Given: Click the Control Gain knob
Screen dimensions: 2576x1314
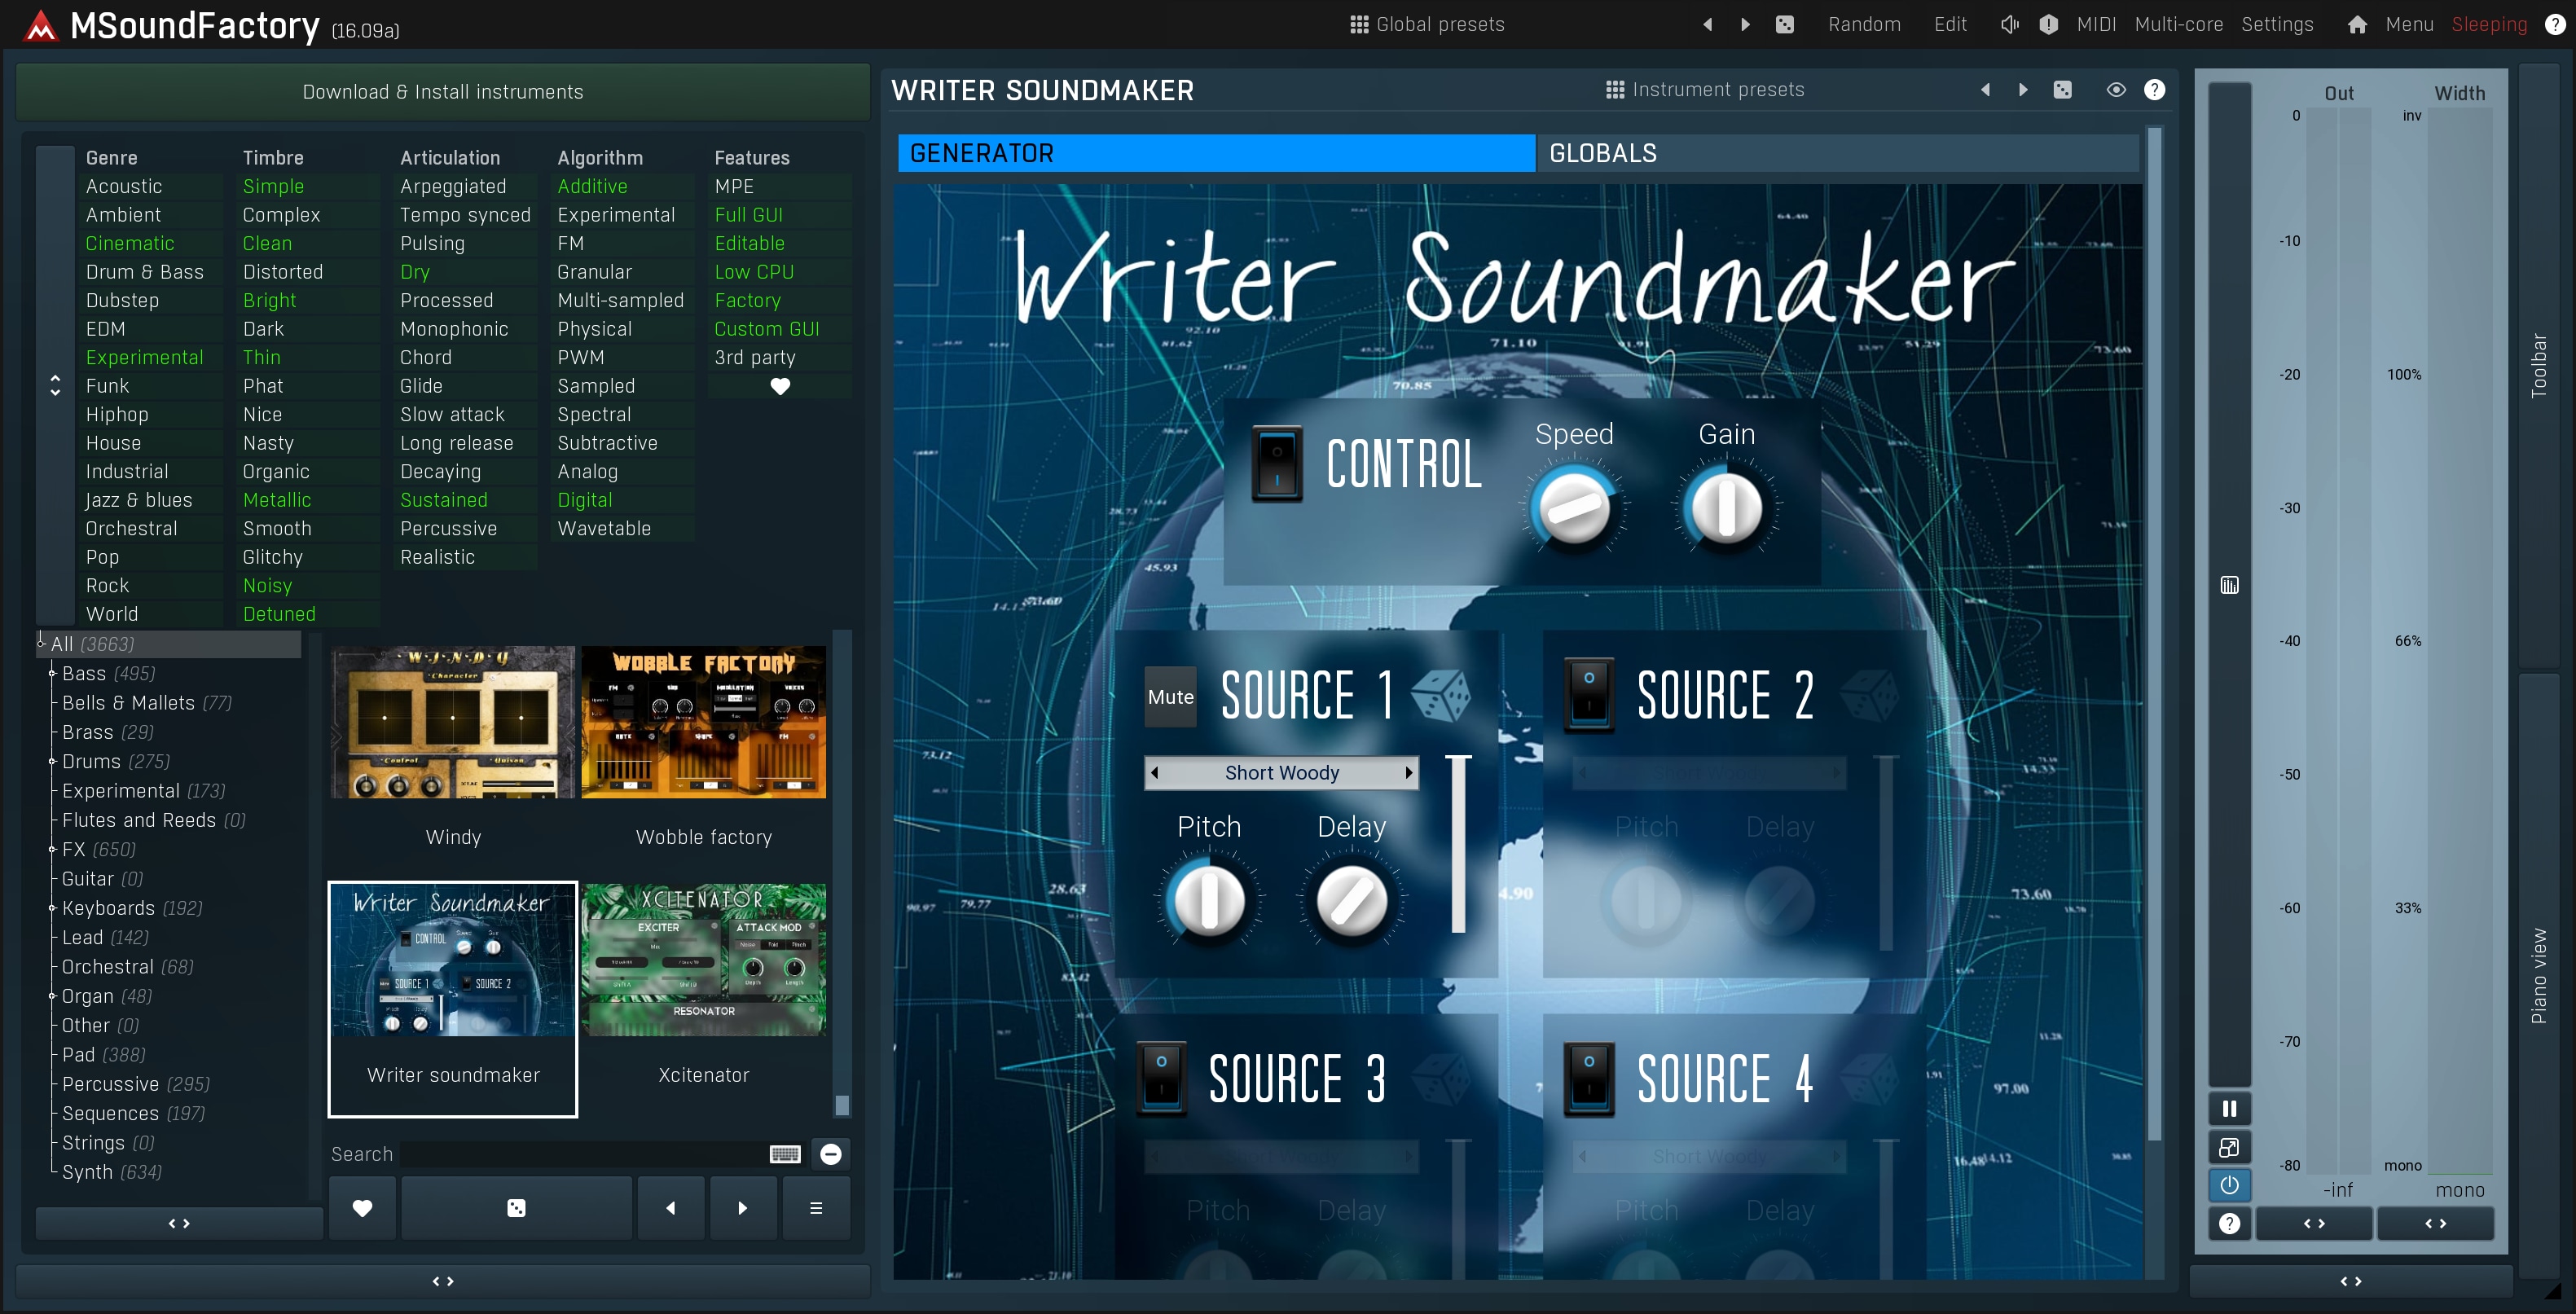Looking at the screenshot, I should coord(1727,508).
